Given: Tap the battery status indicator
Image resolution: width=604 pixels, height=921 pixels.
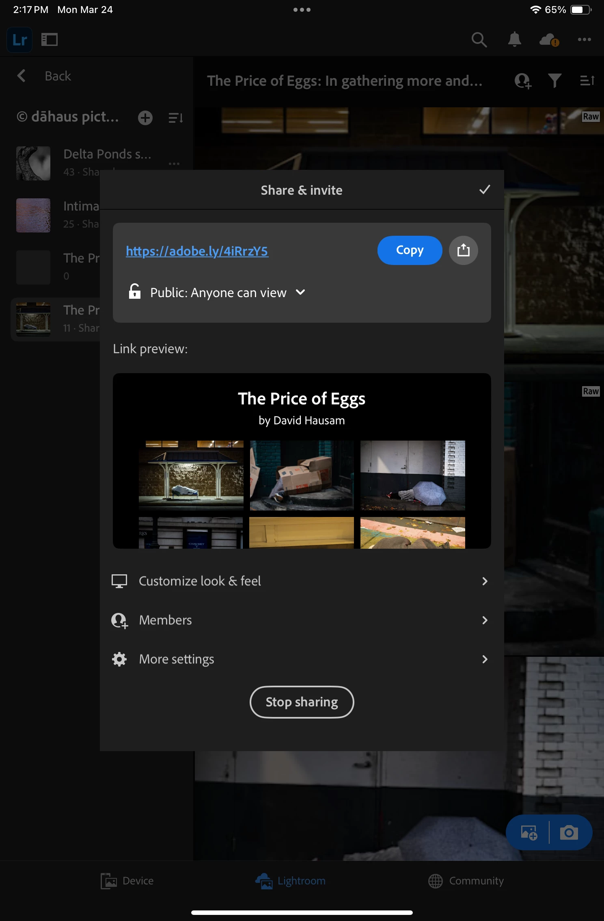Looking at the screenshot, I should [581, 10].
